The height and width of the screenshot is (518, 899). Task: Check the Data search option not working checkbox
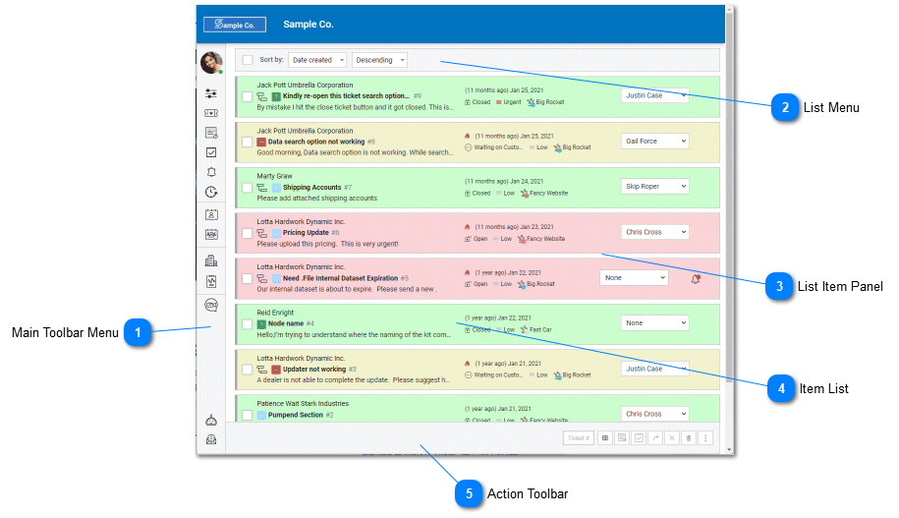(248, 142)
